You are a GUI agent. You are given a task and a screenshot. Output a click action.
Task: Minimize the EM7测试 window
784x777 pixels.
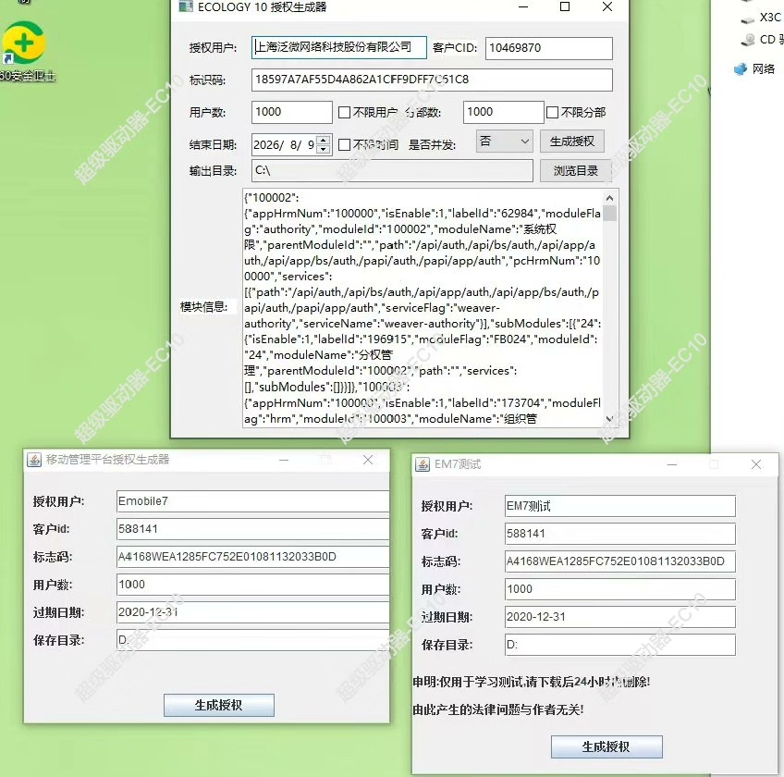pos(672,464)
